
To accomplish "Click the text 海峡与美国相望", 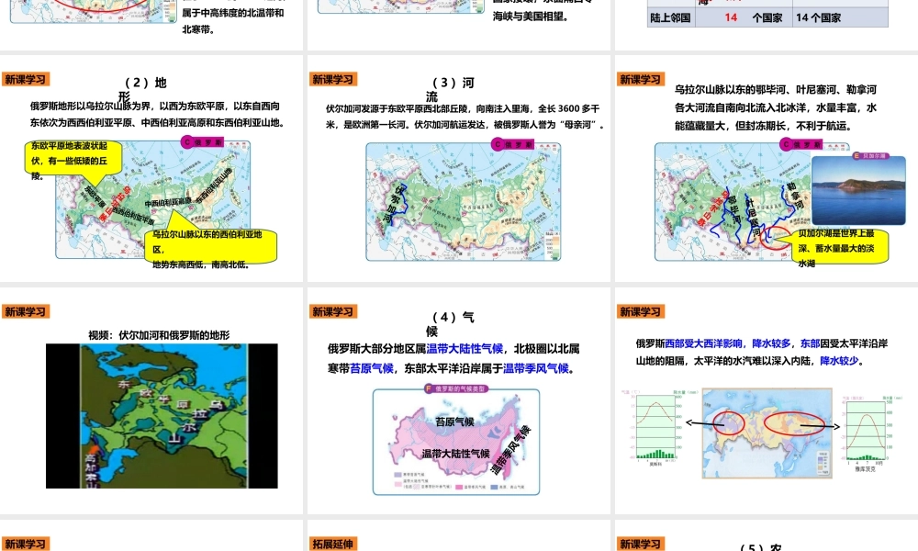I will tap(530, 17).
